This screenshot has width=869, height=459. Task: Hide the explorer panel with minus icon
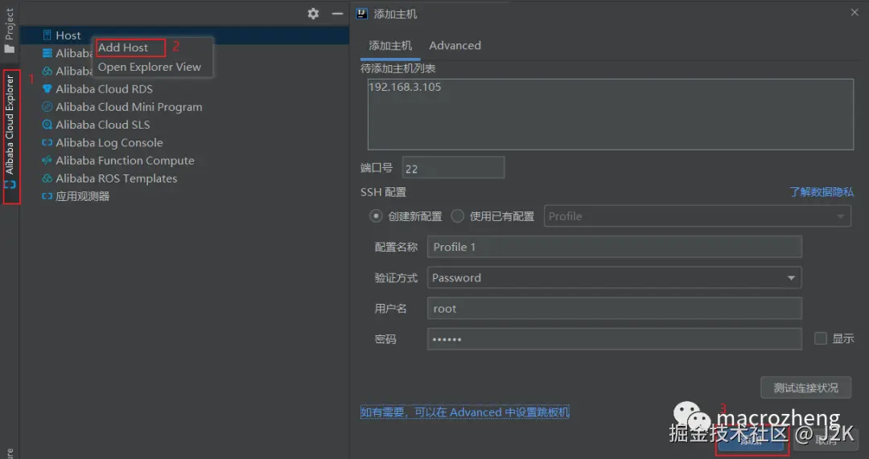337,14
